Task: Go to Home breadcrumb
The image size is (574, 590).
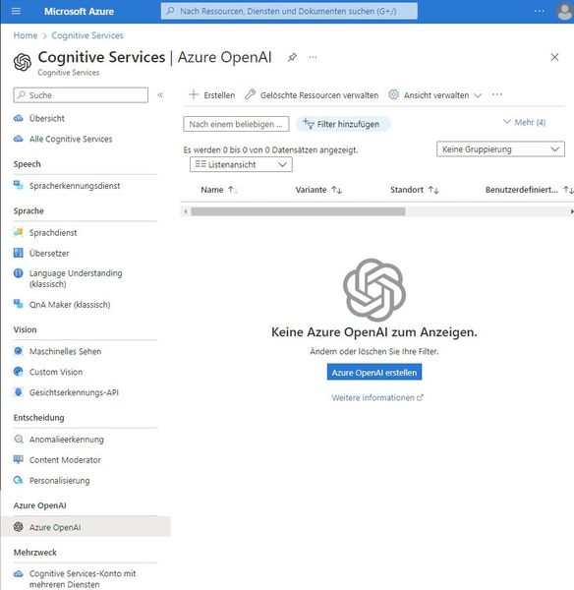Action: pos(26,35)
